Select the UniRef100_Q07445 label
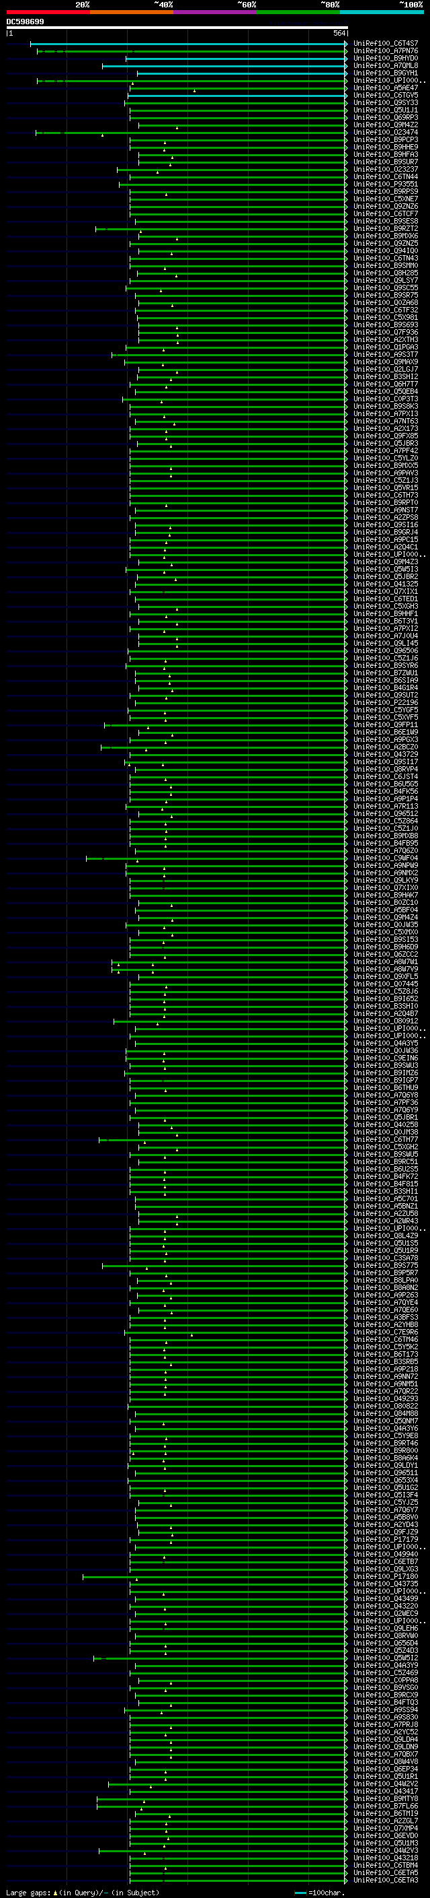Image resolution: width=430 pixels, height=1898 pixels. click(x=386, y=984)
